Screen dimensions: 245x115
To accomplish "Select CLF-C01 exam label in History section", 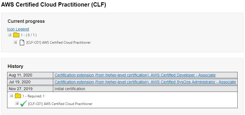I will point(60,104).
